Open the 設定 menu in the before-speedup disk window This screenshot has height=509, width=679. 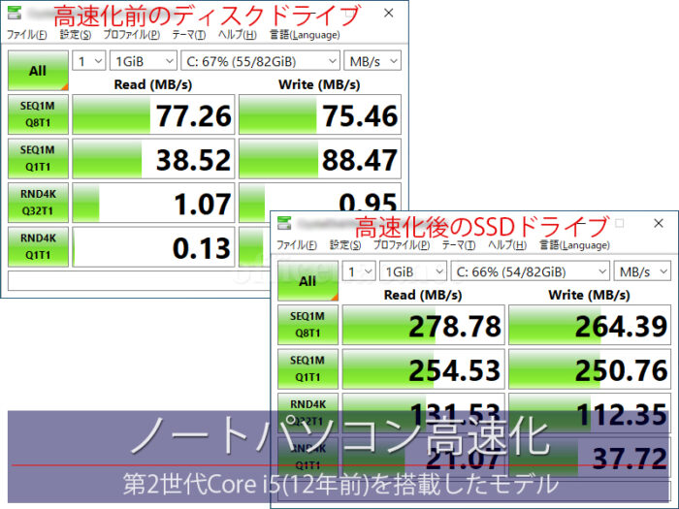pyautogui.click(x=76, y=35)
